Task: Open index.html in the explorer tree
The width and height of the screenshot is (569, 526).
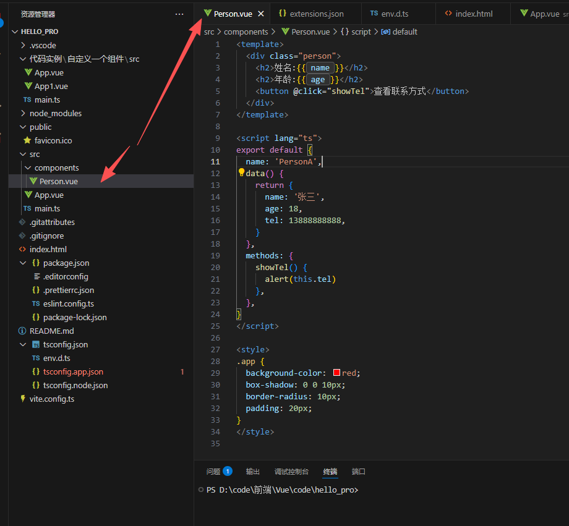Action: tap(101, 249)
